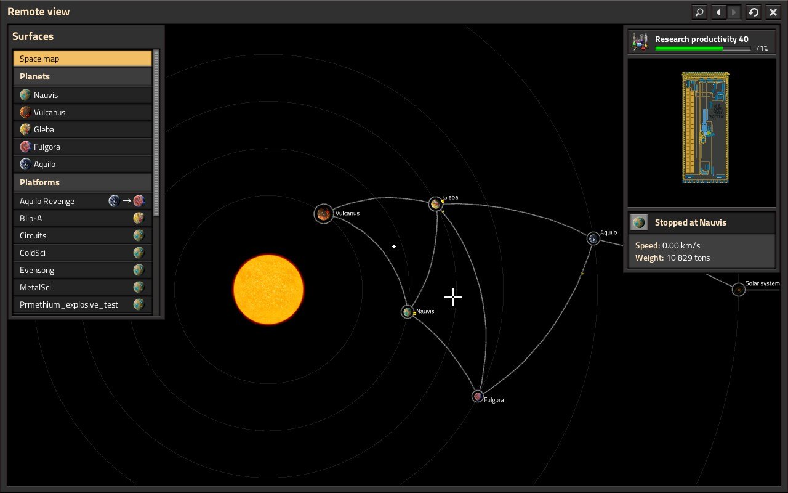788x493 pixels.
Task: Click the Platforms section header
Action: [82, 182]
